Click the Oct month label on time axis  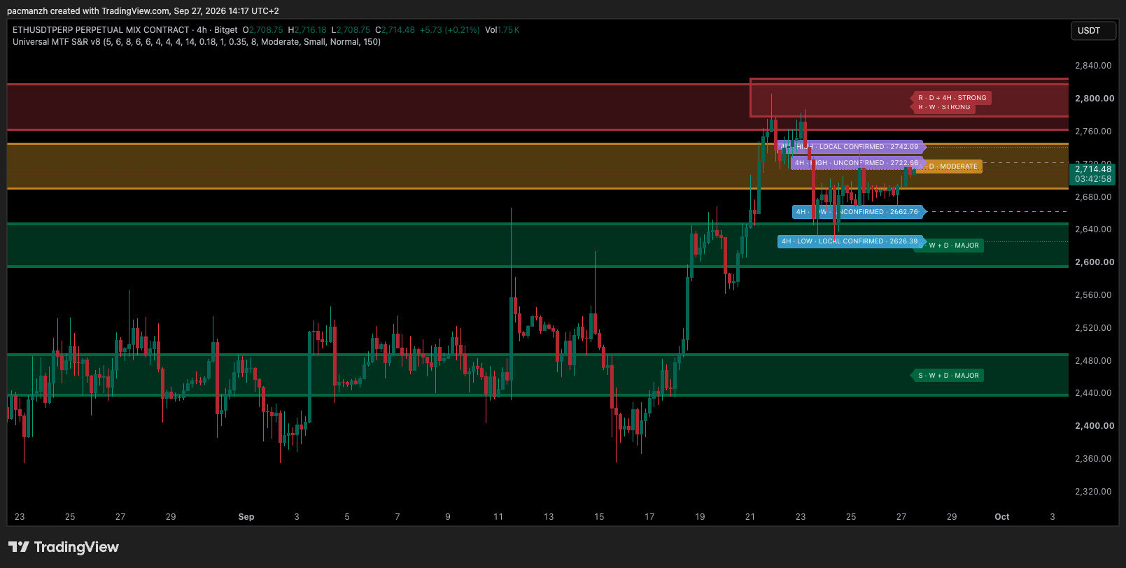pyautogui.click(x=1002, y=517)
